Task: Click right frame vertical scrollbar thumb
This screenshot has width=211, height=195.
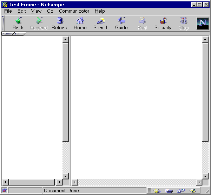Action: click(x=205, y=92)
